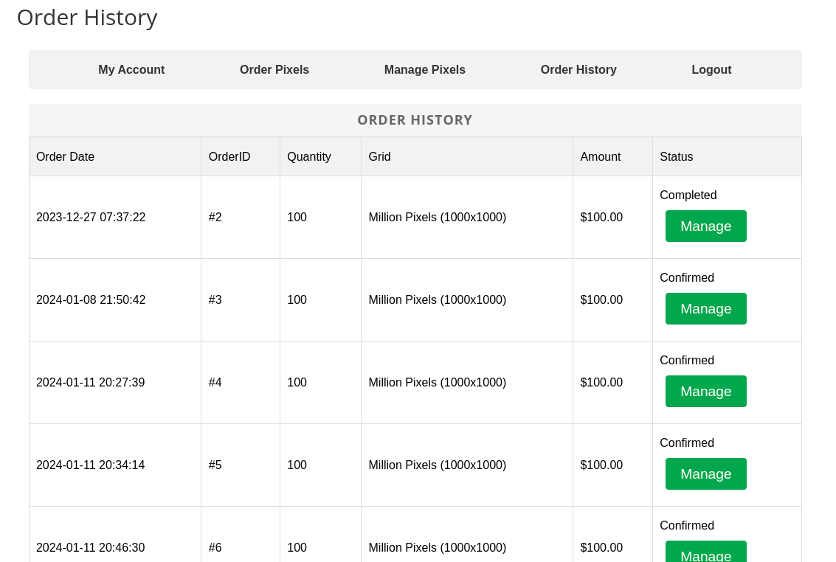Image resolution: width=836 pixels, height=562 pixels.
Task: Click the OrderID column header
Action: click(229, 156)
